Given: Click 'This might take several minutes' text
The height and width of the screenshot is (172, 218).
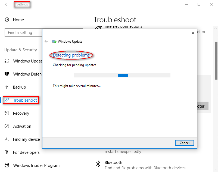Looking at the screenshot, I should pos(77,86).
